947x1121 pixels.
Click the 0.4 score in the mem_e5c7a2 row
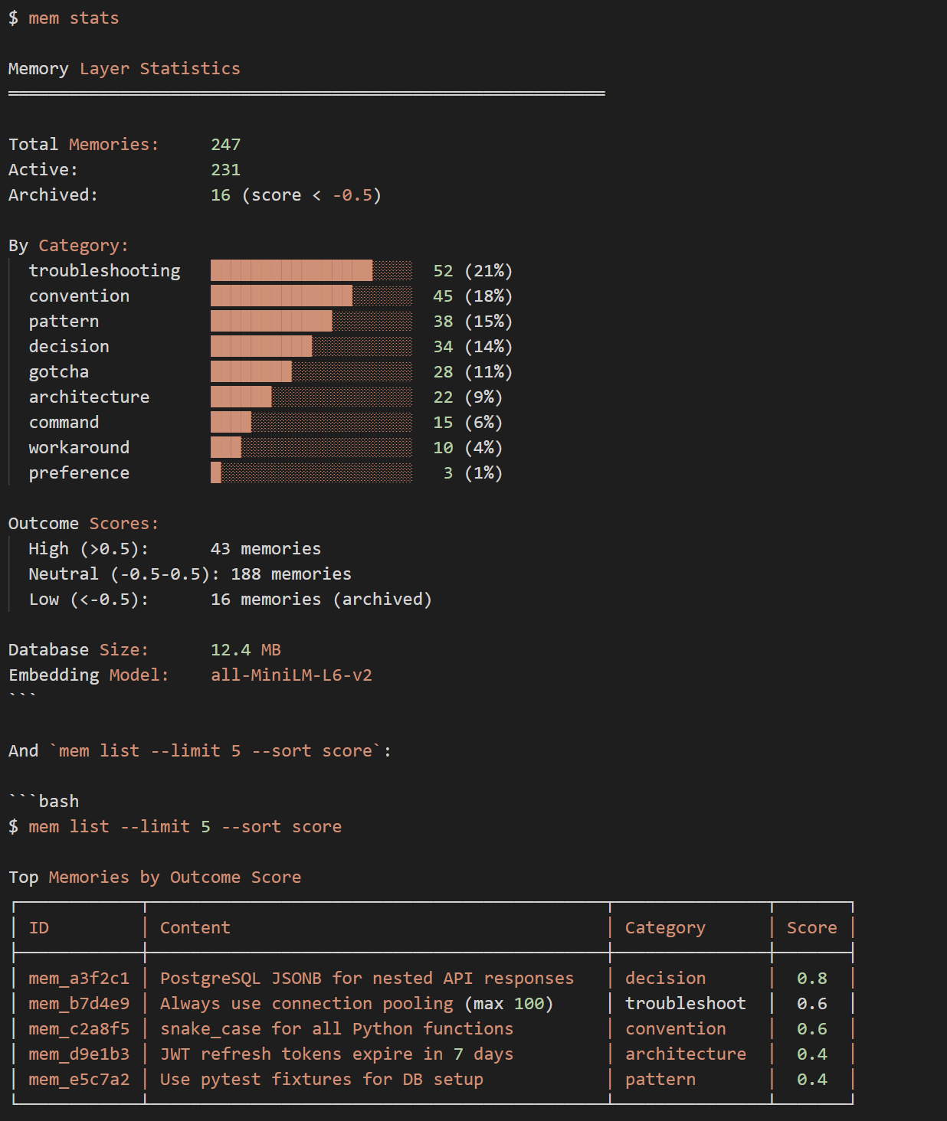(812, 1079)
